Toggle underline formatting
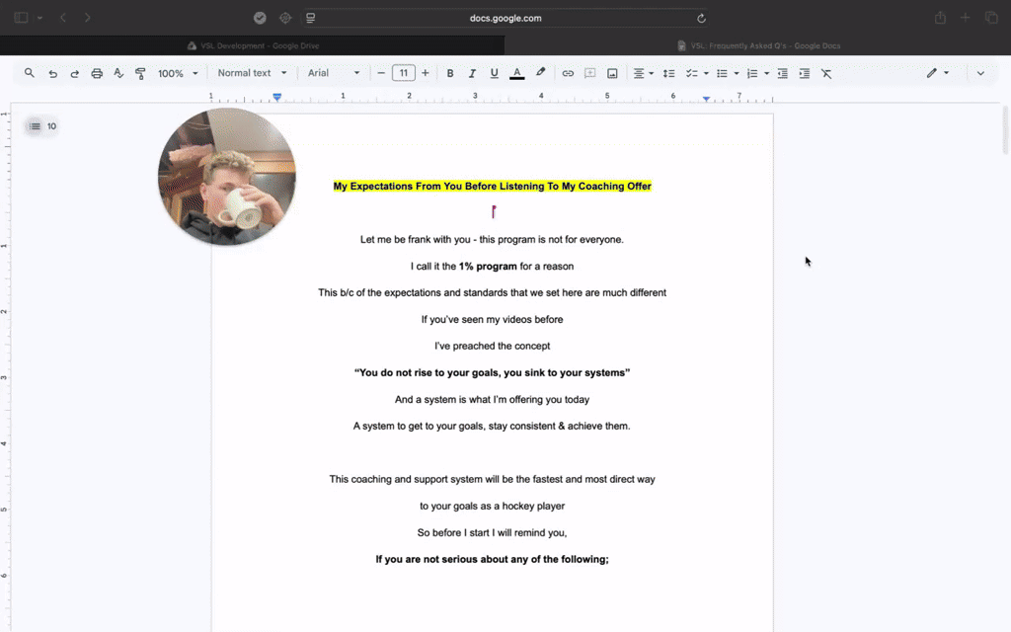This screenshot has height=632, width=1011. pos(494,73)
